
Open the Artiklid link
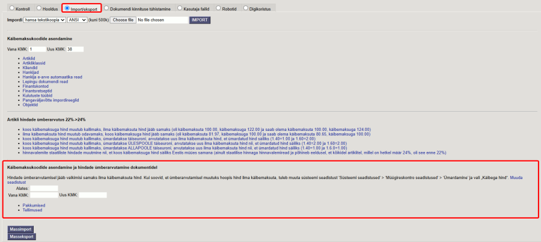29,58
